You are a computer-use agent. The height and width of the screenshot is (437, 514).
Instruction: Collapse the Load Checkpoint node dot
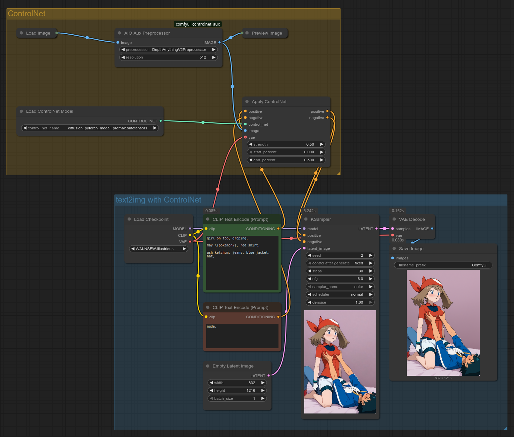click(129, 219)
